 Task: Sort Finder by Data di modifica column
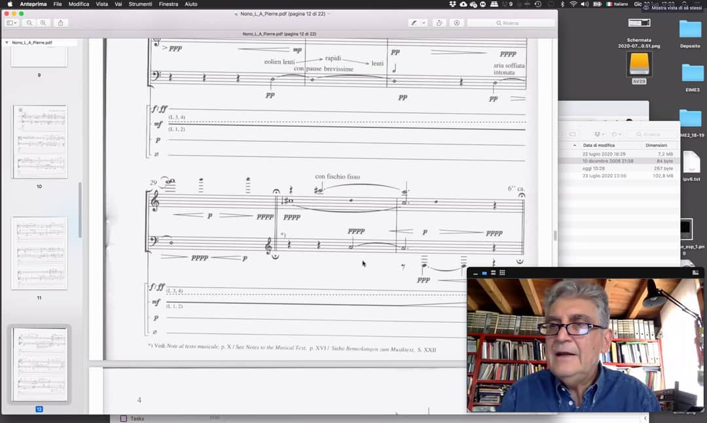coord(598,145)
